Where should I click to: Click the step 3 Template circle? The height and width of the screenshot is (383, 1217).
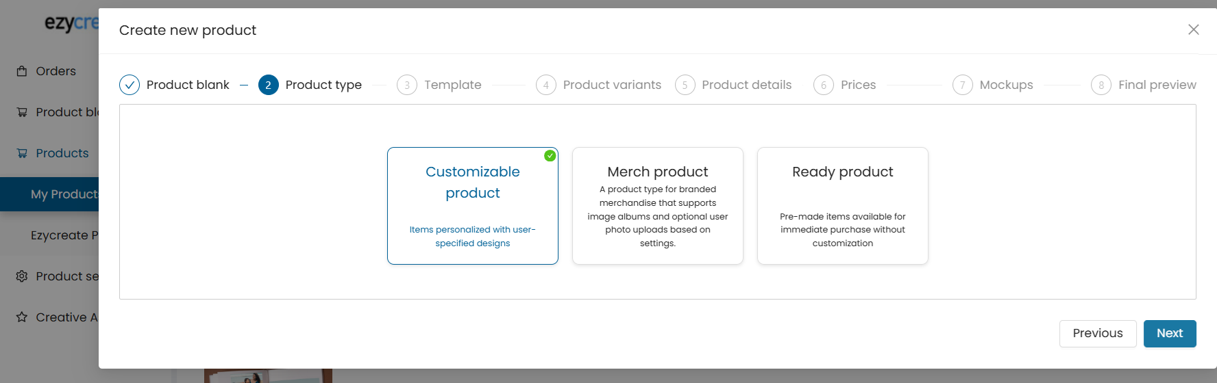pos(407,85)
